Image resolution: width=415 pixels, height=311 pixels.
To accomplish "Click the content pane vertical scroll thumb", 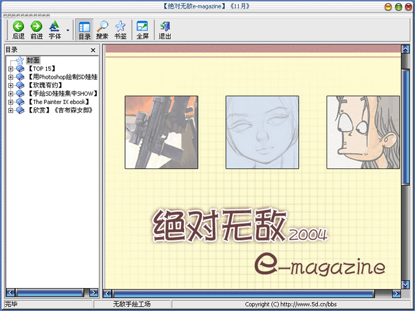I will (x=405, y=126).
